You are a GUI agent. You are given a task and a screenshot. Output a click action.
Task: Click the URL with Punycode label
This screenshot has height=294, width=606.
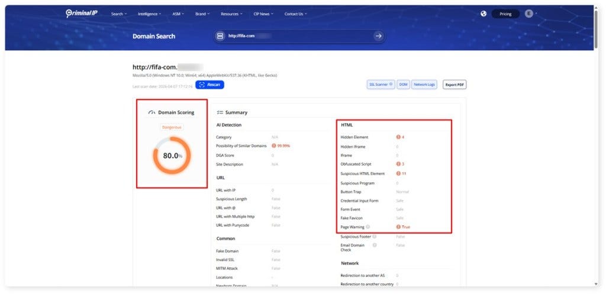pyautogui.click(x=232, y=225)
